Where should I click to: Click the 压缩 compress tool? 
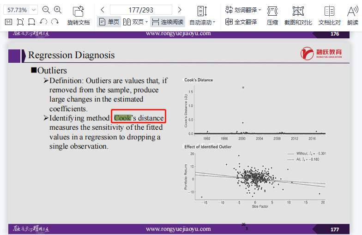pos(272,15)
